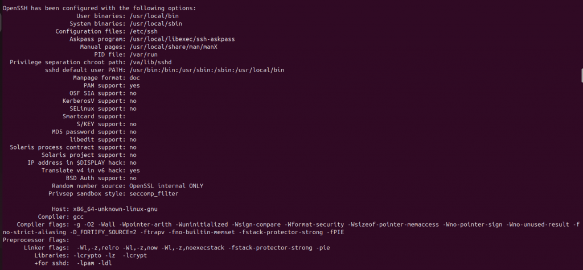Click the ssh-askpass program path

(x=182, y=39)
